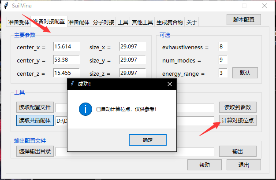Close the SailVina main window
Viewport: 276px width, 180px height.
pyautogui.click(x=265, y=6)
